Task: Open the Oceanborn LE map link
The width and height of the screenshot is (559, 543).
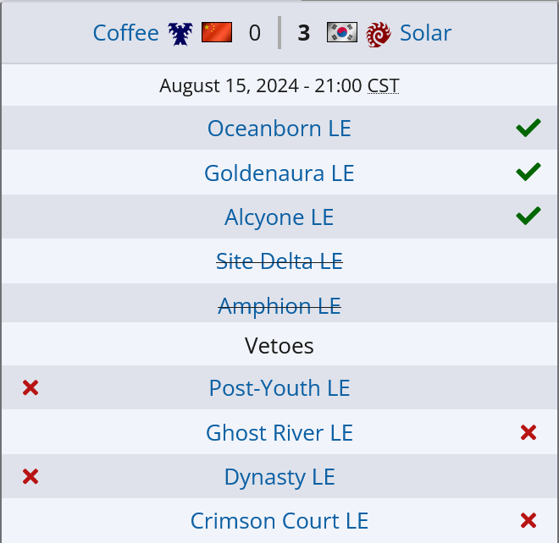Action: pos(279,129)
